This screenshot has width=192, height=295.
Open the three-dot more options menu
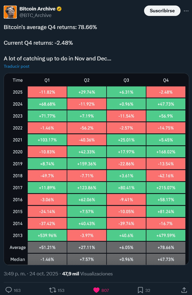(x=186, y=11)
